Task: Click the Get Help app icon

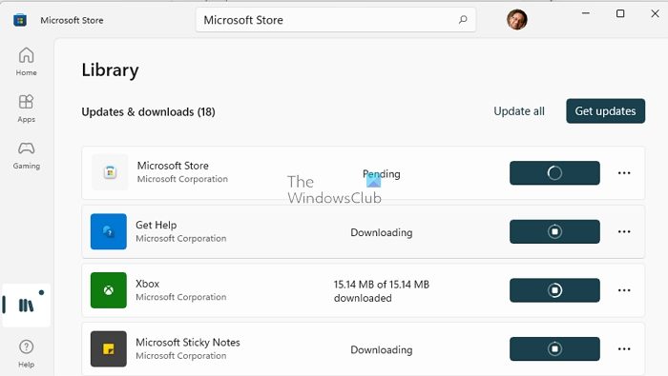Action: tap(109, 231)
